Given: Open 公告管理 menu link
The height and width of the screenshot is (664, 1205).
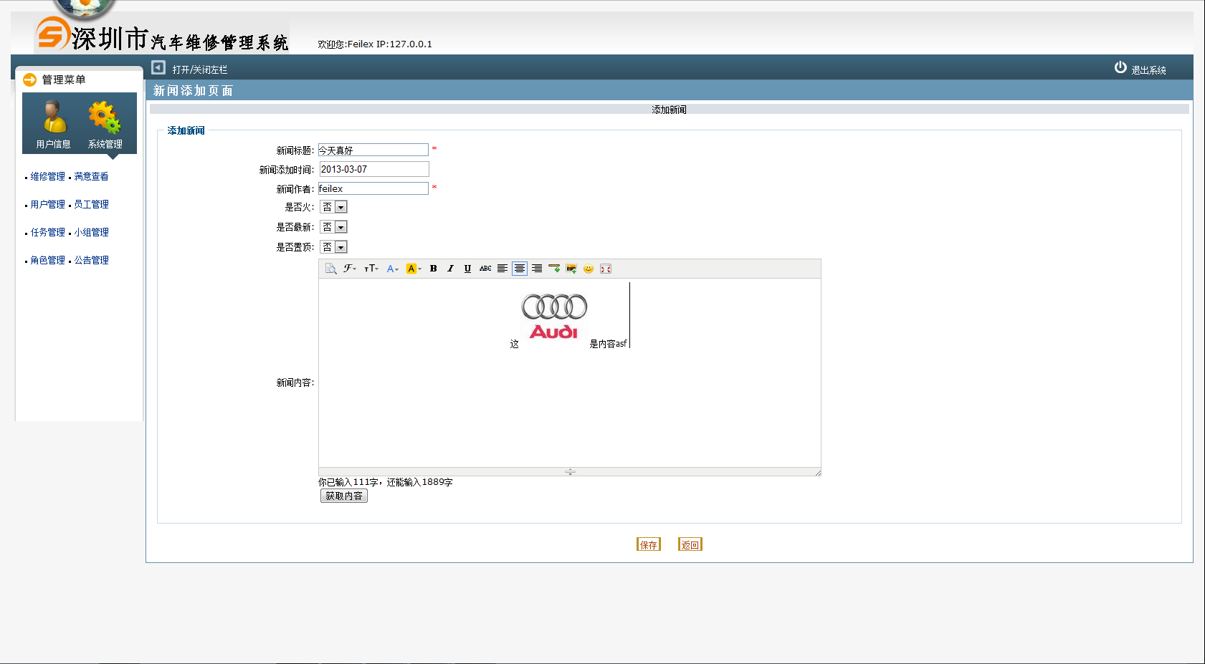Looking at the screenshot, I should (92, 260).
